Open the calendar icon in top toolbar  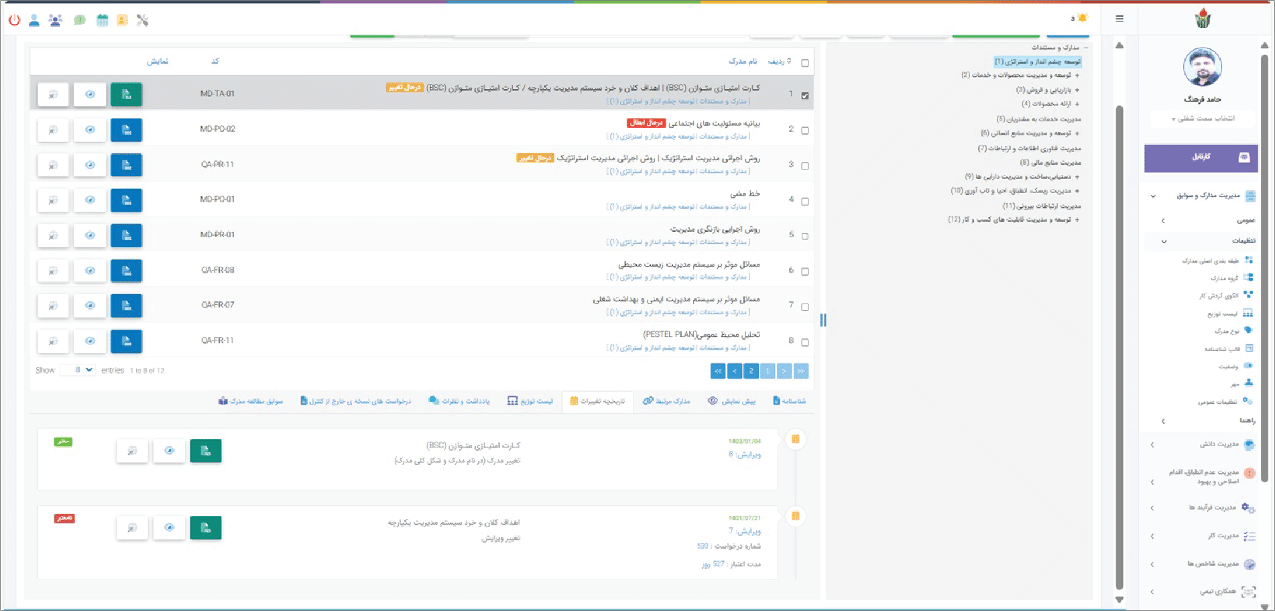[102, 20]
